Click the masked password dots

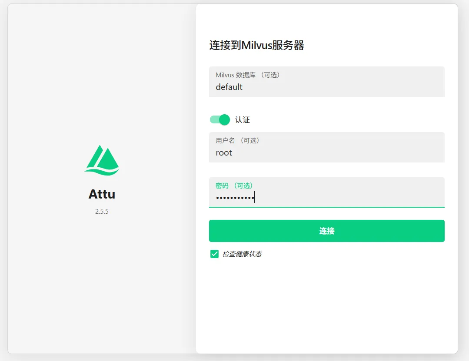click(235, 198)
